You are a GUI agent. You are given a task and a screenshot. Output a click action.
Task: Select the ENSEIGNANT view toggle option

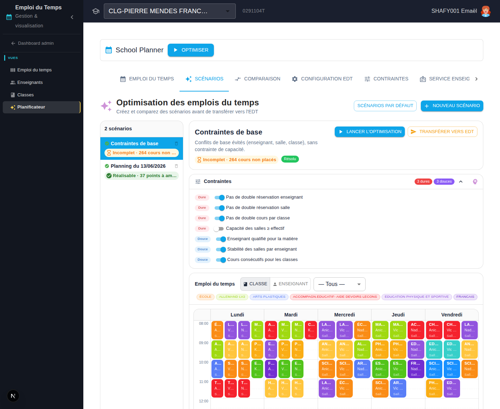(x=291, y=284)
